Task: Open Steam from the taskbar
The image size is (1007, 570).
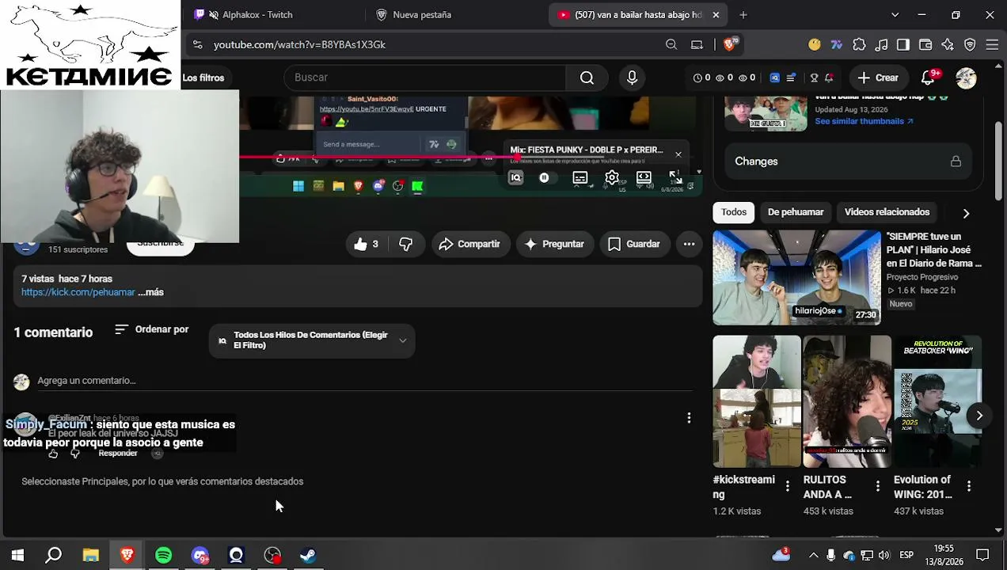Action: (x=308, y=555)
